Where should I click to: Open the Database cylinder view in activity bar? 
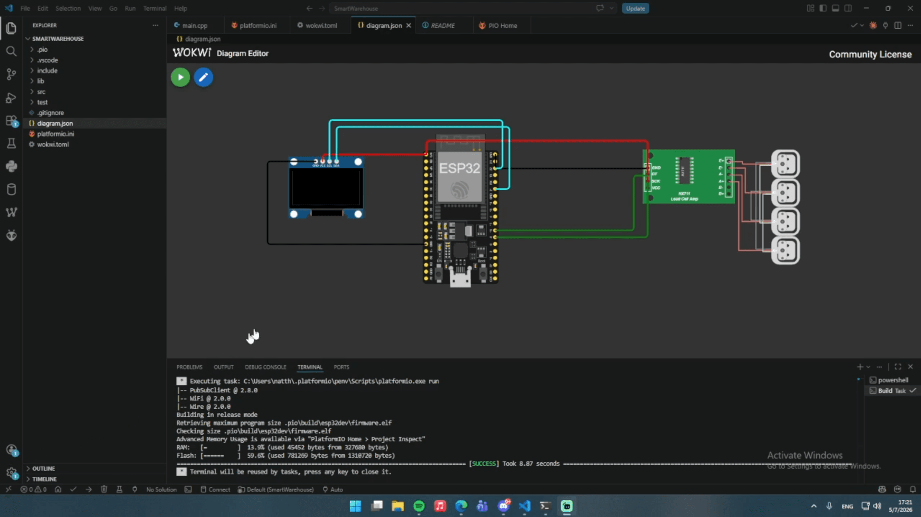point(11,189)
